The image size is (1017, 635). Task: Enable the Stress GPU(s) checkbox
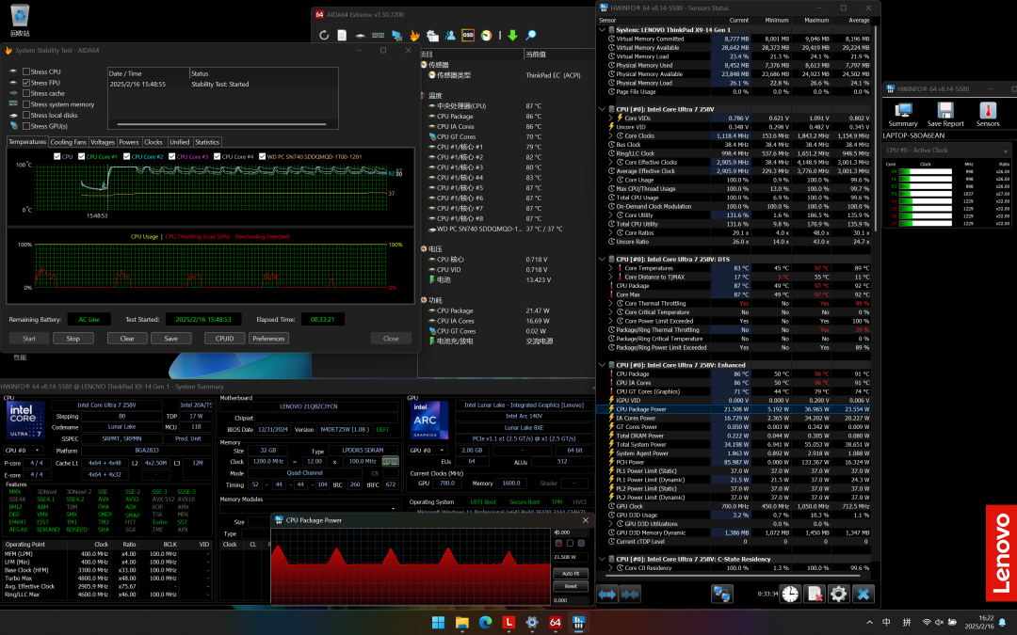click(26, 126)
